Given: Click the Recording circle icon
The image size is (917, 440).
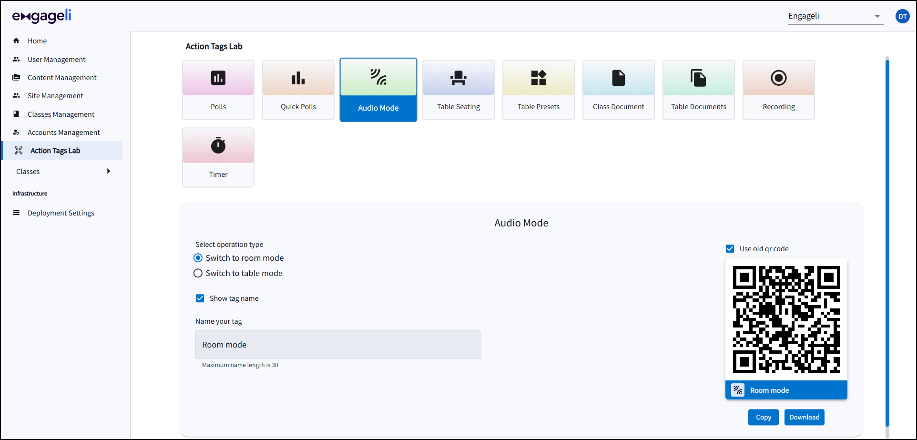Looking at the screenshot, I should point(779,78).
